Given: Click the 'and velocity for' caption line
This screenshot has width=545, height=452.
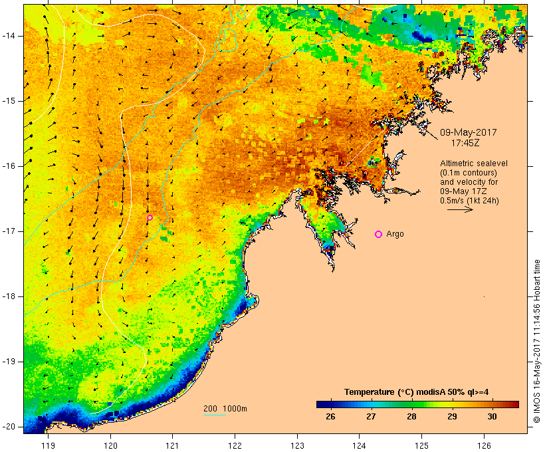Looking at the screenshot, I should click(469, 182).
